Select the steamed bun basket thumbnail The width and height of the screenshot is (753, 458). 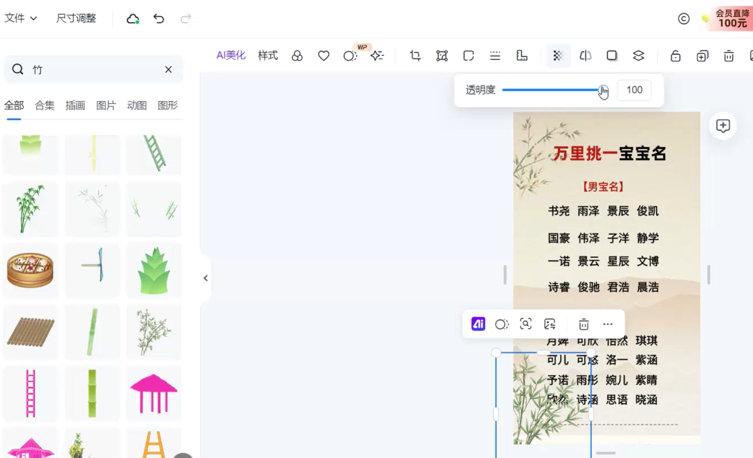(30, 270)
